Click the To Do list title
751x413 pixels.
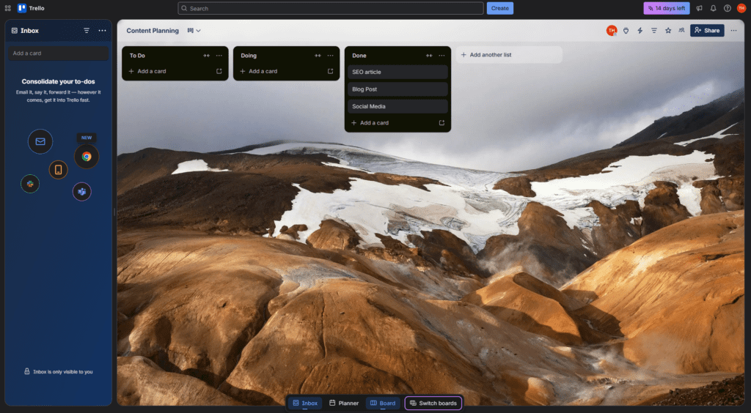coord(137,56)
